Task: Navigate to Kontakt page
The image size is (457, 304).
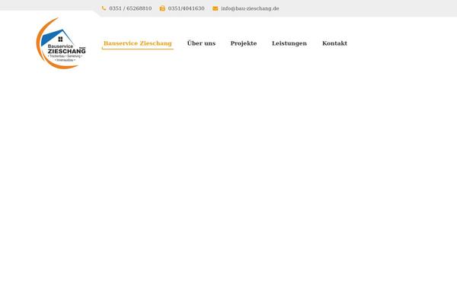Action: coord(334,43)
